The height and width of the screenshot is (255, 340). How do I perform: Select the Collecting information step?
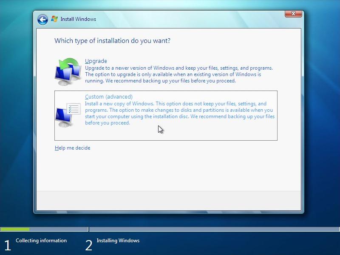41,241
